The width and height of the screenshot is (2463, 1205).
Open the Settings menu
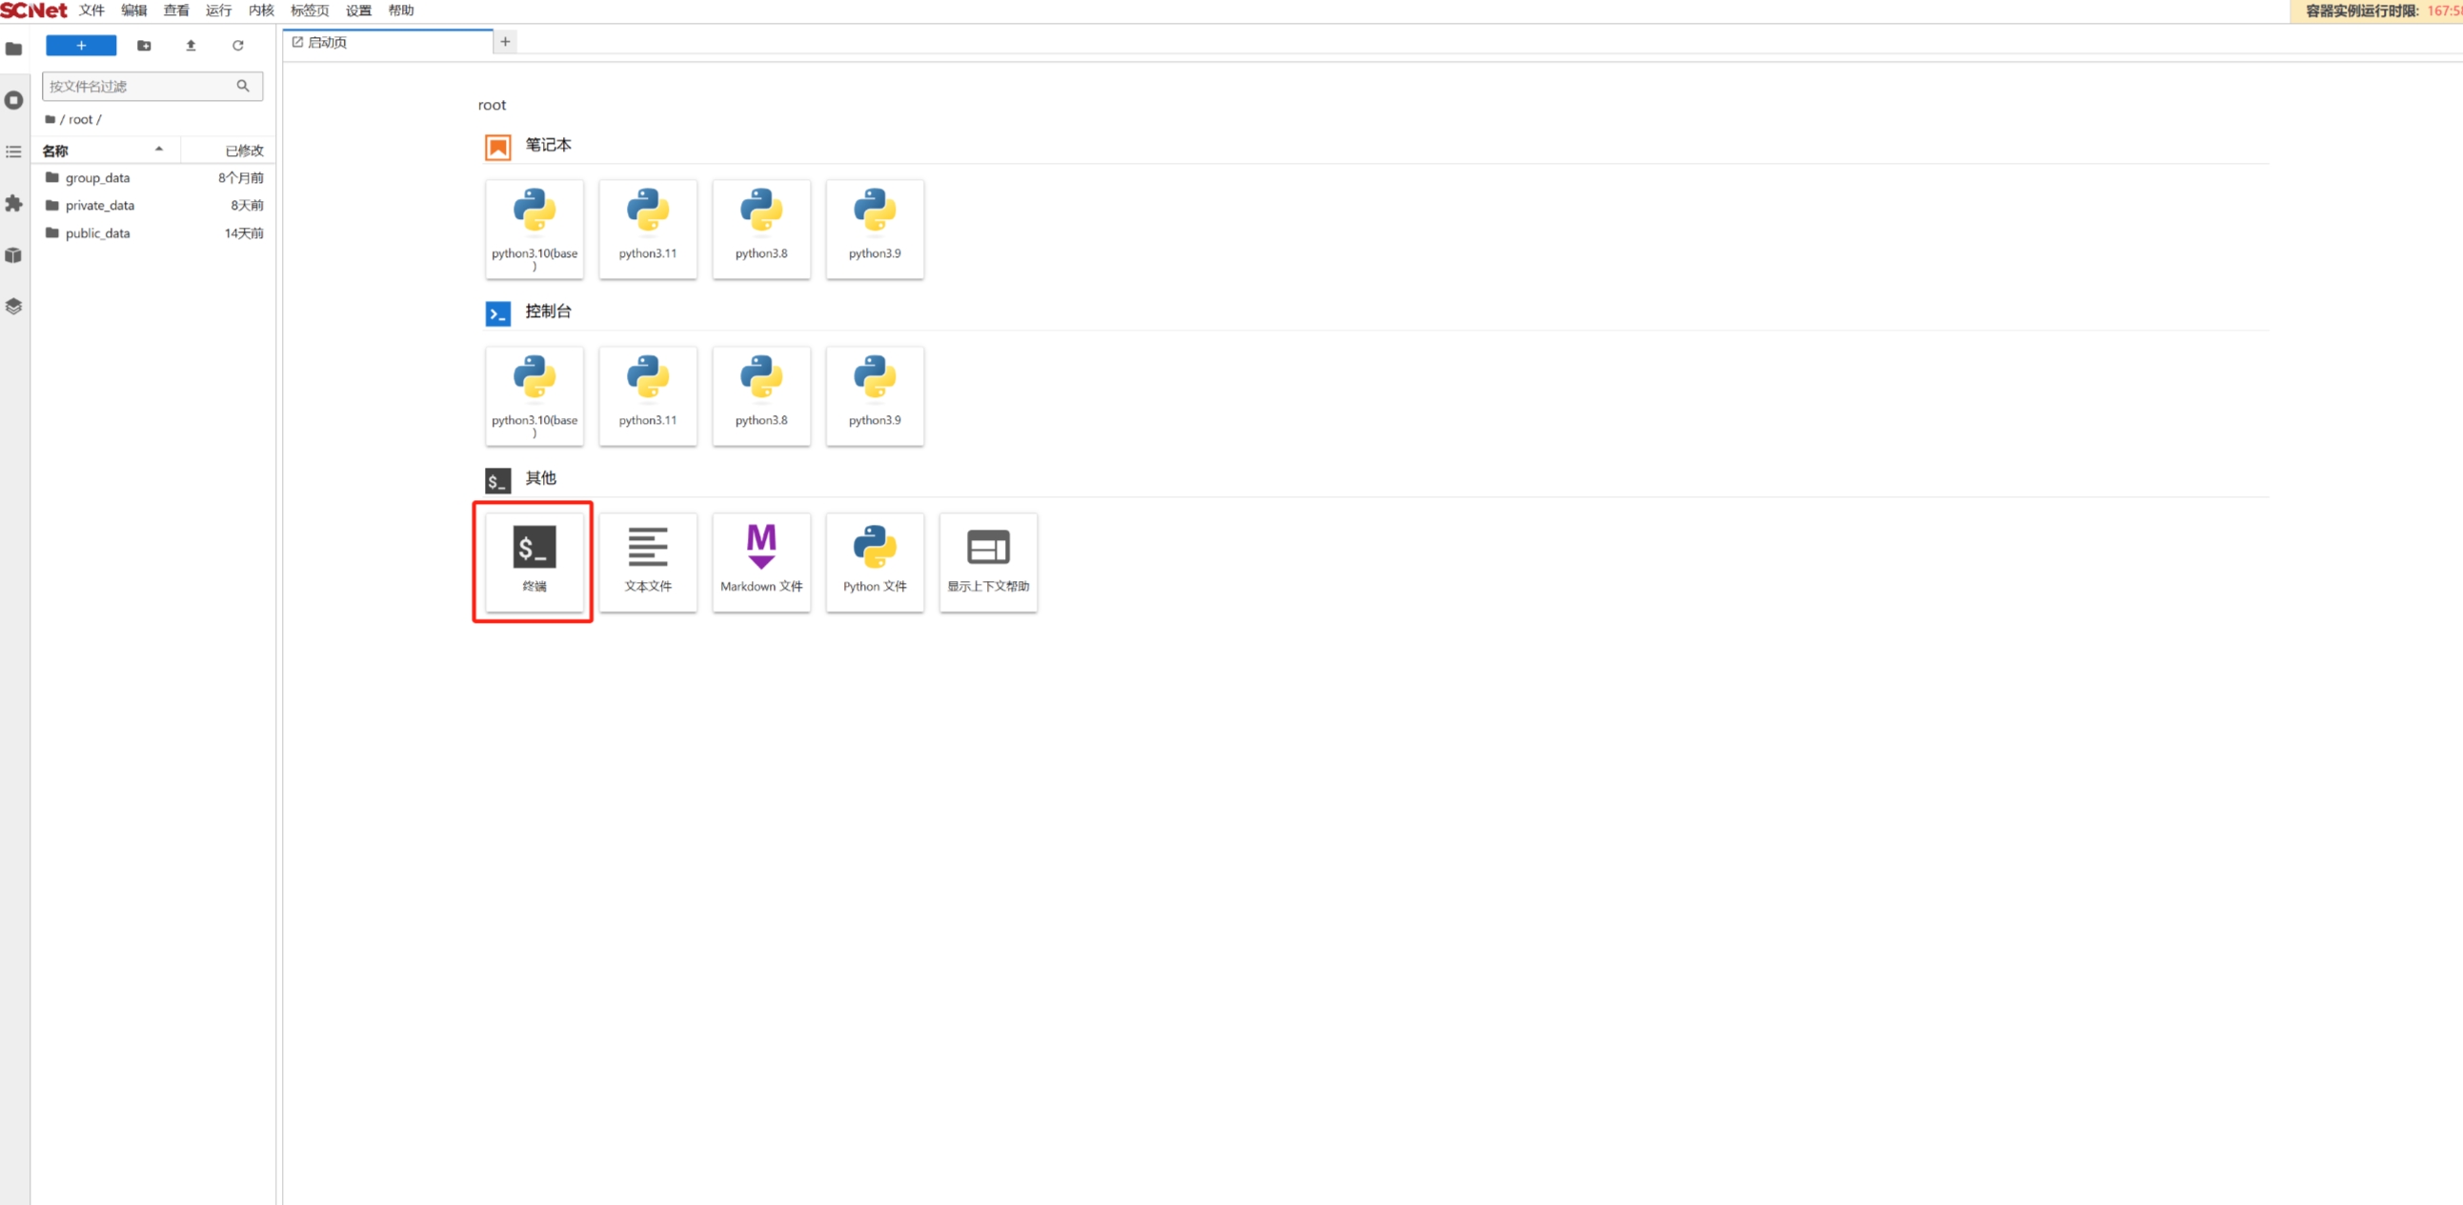pyautogui.click(x=358, y=10)
